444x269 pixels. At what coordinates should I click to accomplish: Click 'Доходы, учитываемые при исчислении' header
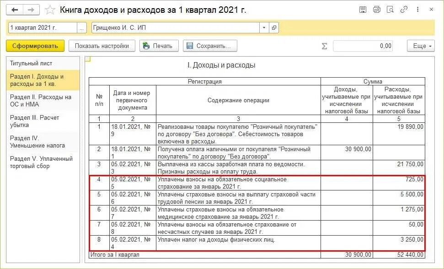[347, 100]
